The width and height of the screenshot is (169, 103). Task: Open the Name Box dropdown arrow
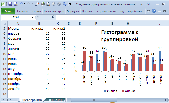click(x=33, y=17)
